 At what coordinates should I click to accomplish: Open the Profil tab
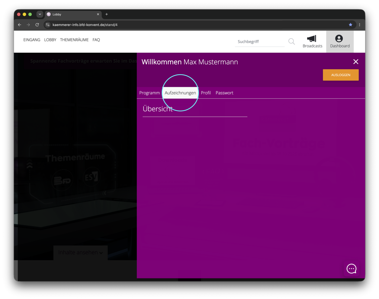pos(206,93)
